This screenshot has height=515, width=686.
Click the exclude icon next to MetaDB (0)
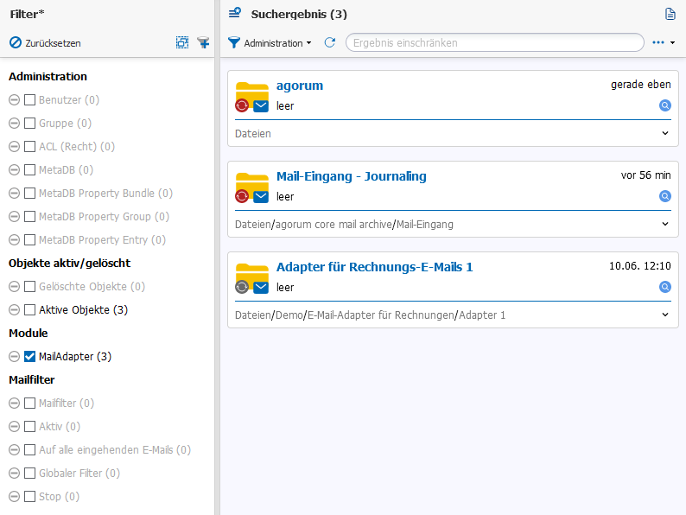[x=15, y=169]
